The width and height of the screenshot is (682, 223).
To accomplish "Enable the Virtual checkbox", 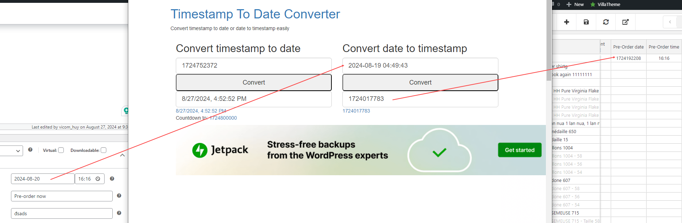I will tap(61, 150).
